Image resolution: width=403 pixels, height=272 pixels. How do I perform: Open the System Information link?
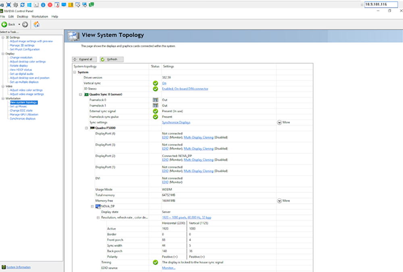19,267
